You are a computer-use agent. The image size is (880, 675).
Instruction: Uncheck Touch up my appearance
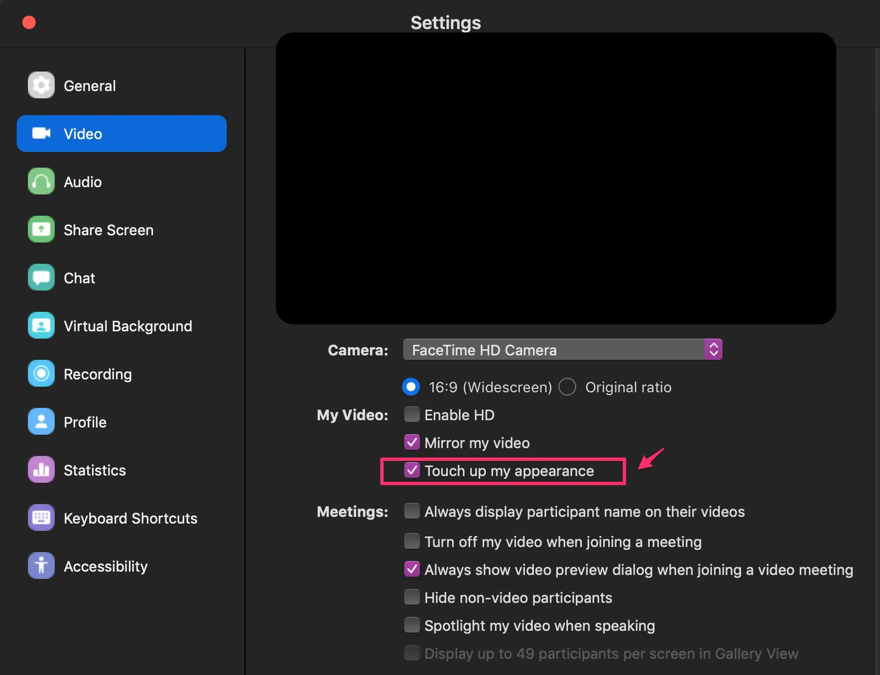pos(412,470)
